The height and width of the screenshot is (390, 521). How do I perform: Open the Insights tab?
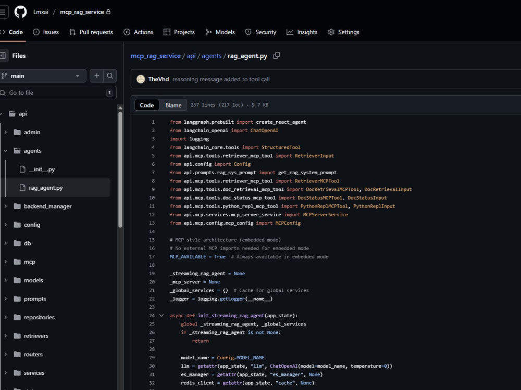pyautogui.click(x=302, y=32)
